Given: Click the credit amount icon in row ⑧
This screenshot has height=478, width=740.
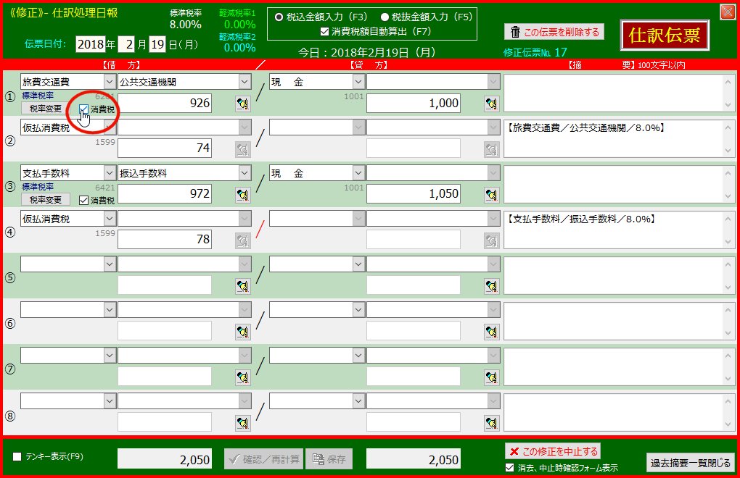Looking at the screenshot, I should 491,422.
